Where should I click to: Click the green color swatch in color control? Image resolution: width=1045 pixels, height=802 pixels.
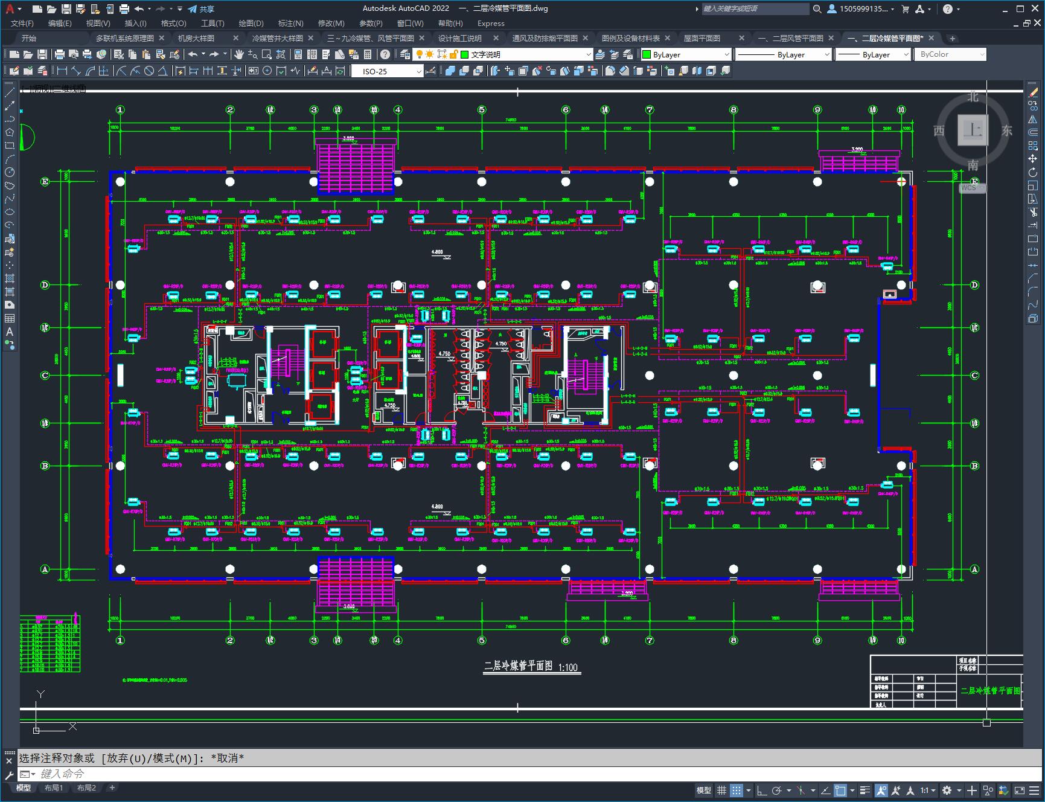pyautogui.click(x=647, y=54)
